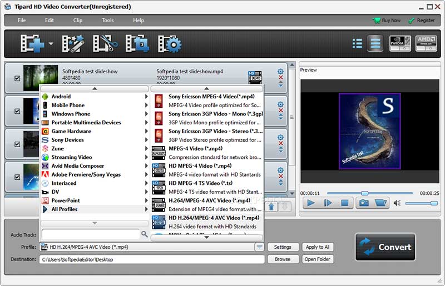Open the video Effect editing tool
445x286 pixels.
pyautogui.click(x=72, y=43)
